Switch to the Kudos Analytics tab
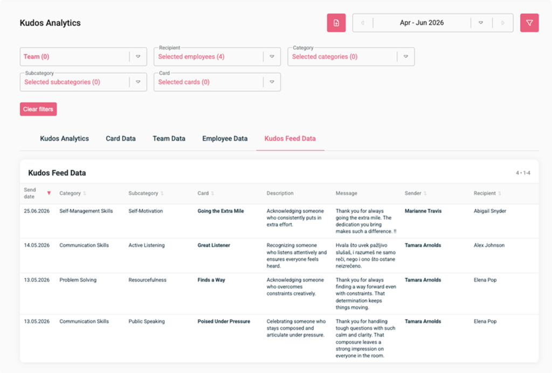 65,138
